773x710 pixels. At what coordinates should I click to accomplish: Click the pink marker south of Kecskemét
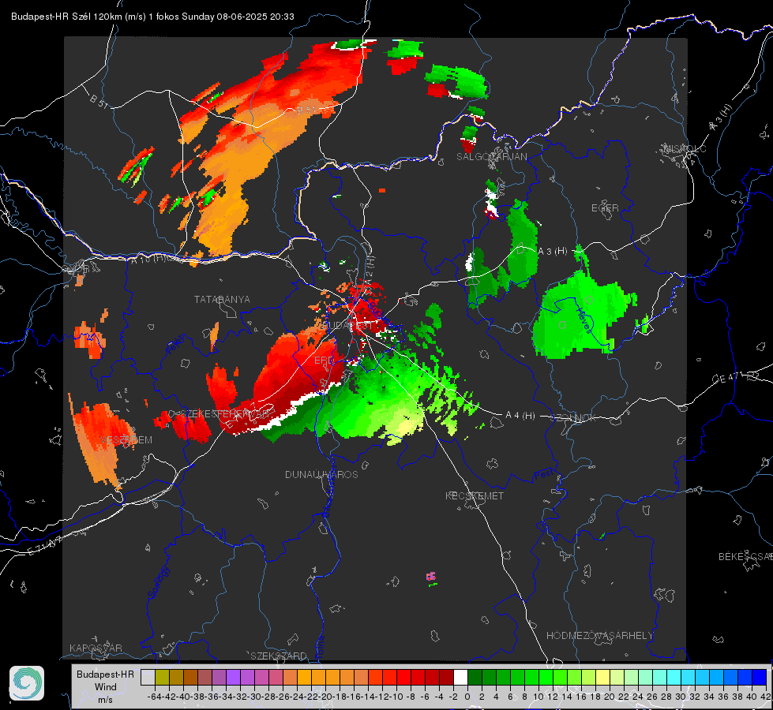point(431,576)
